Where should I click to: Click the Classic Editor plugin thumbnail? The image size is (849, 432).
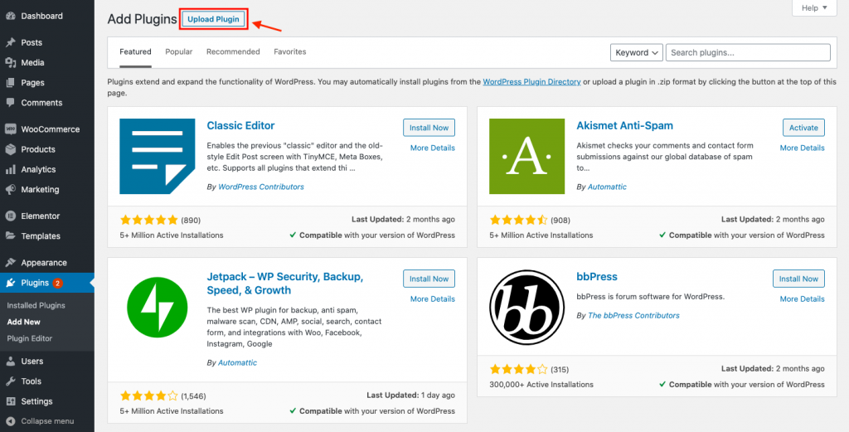[x=157, y=157]
